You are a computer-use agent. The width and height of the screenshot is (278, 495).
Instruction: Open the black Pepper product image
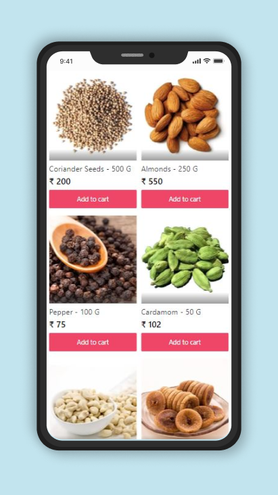pyautogui.click(x=93, y=260)
